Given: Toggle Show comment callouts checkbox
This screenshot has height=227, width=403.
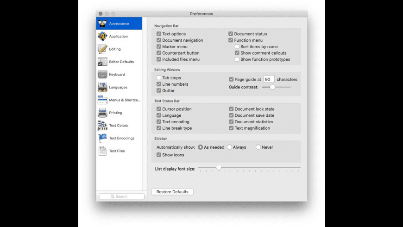Looking at the screenshot, I should pyautogui.click(x=237, y=53).
